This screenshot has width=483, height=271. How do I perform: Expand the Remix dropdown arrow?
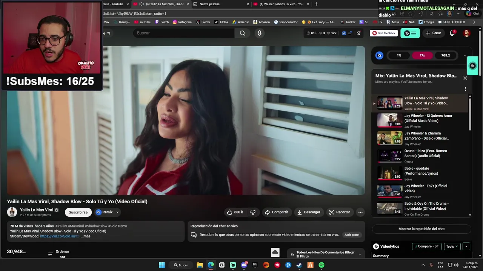pos(117,212)
